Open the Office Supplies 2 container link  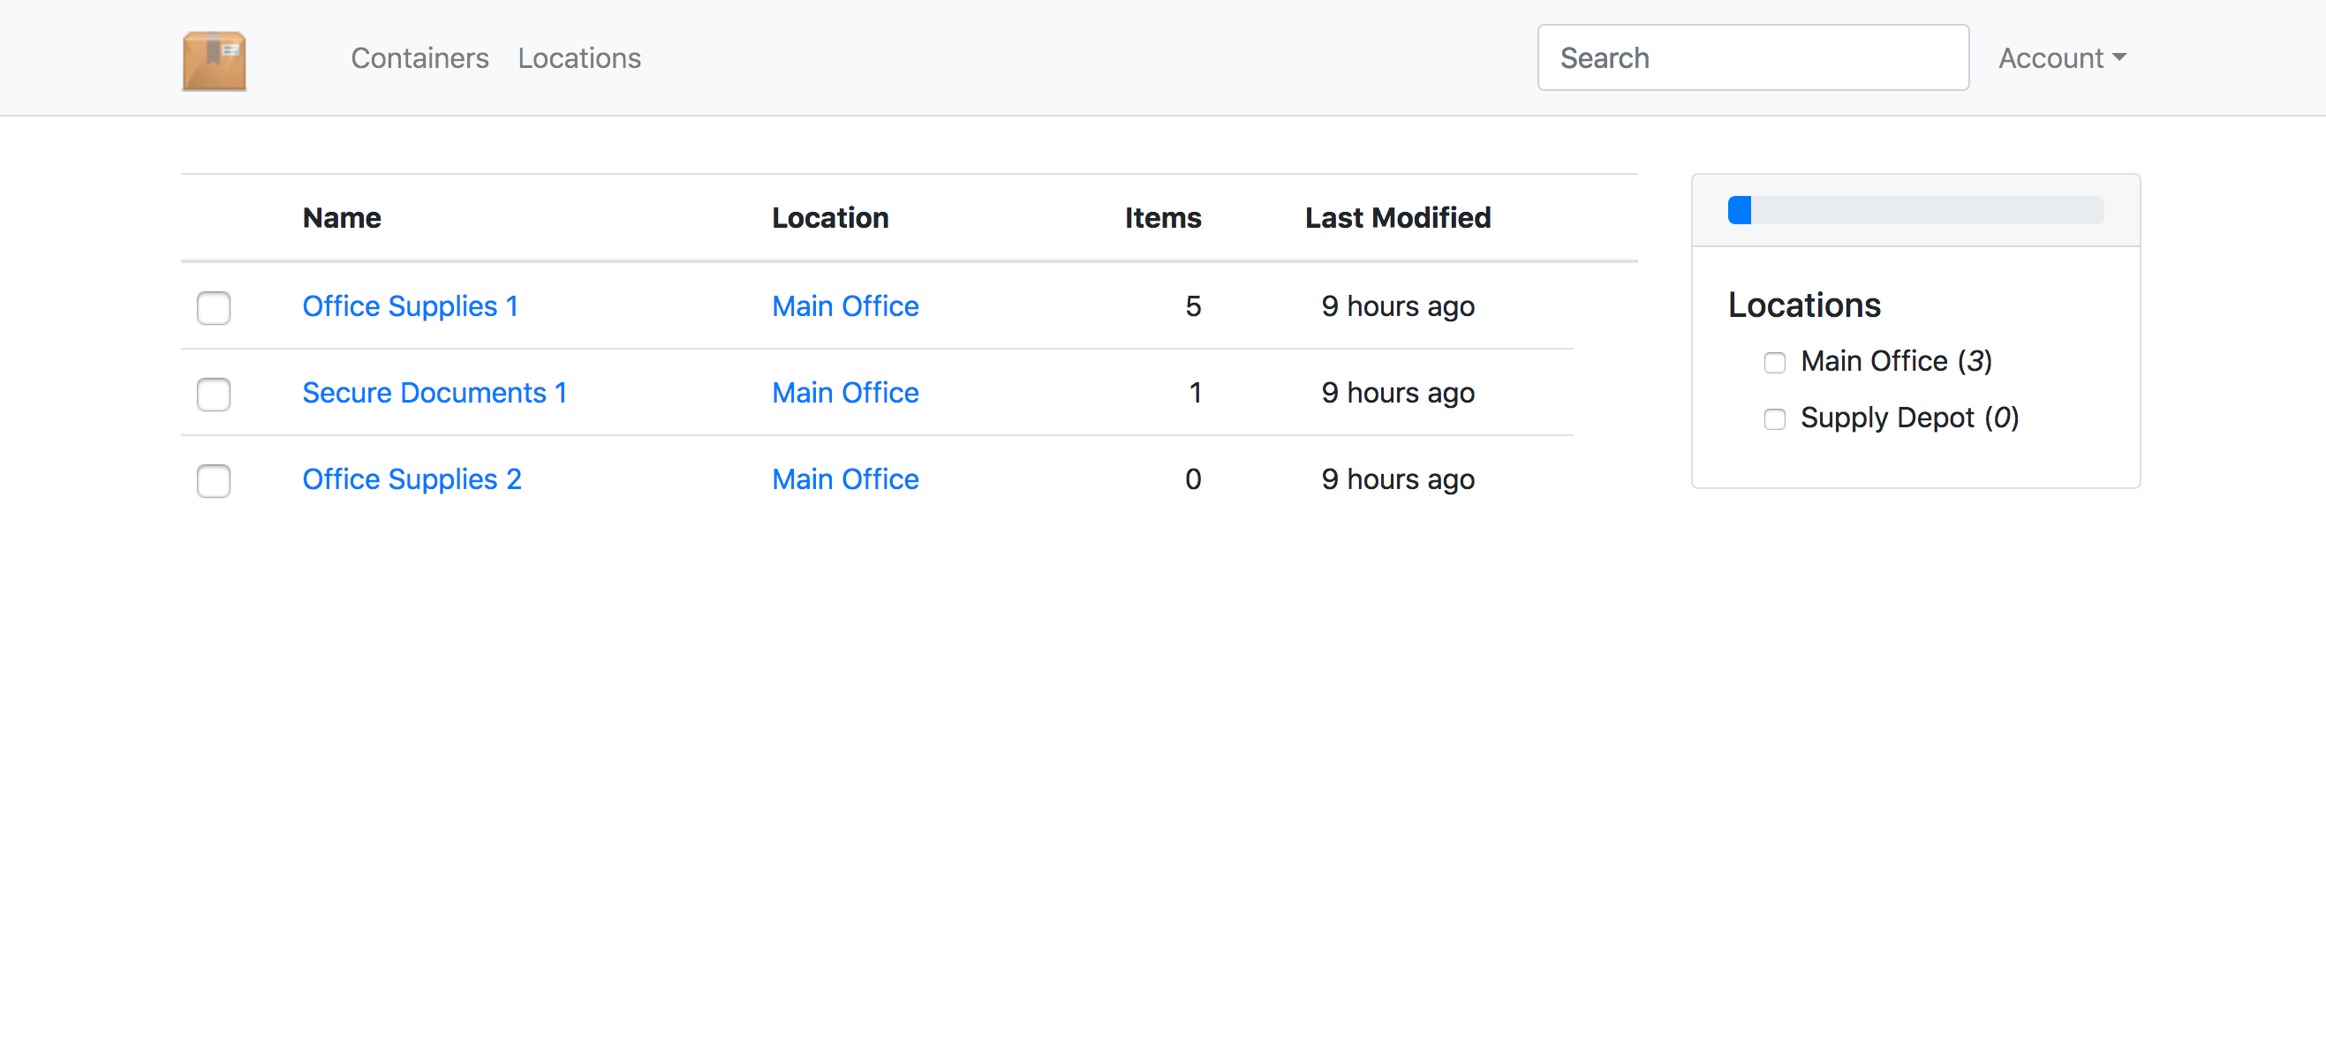[x=412, y=479]
